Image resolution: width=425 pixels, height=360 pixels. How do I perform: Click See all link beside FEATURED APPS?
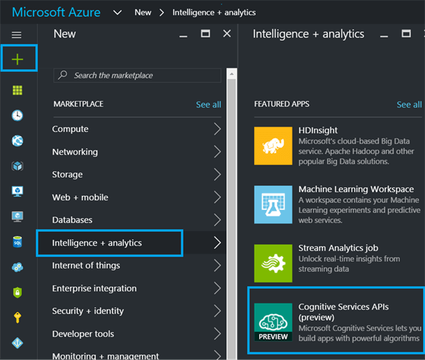[x=409, y=104]
